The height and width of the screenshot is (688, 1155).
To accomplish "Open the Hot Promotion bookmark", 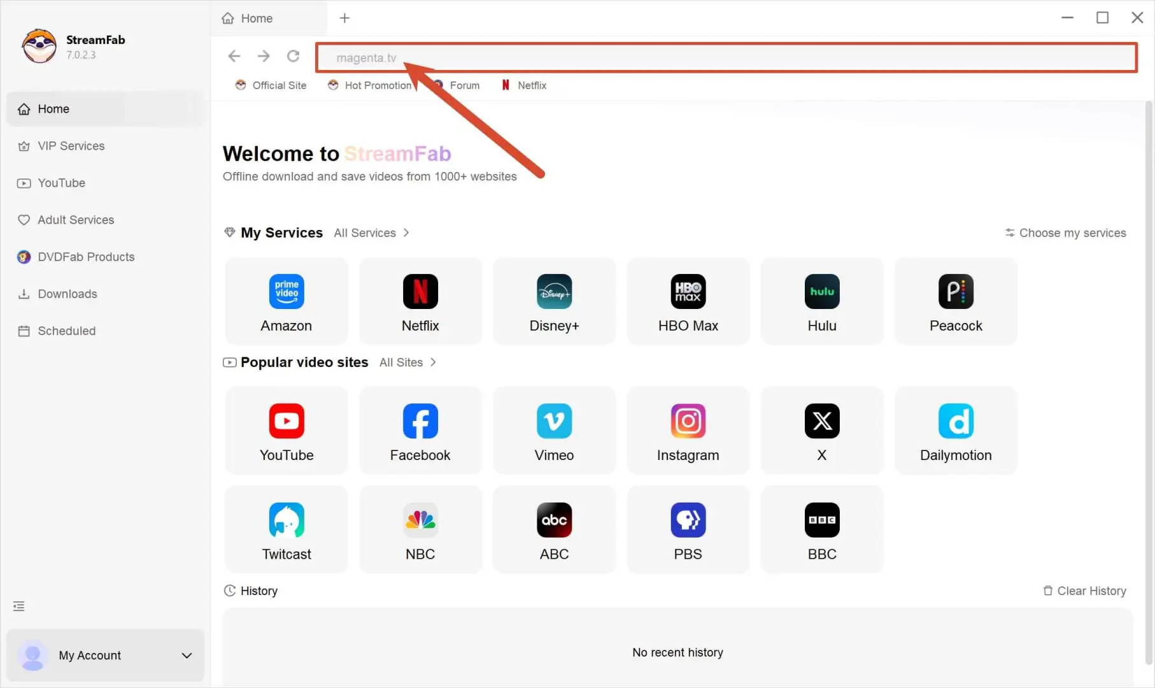I will (x=370, y=85).
